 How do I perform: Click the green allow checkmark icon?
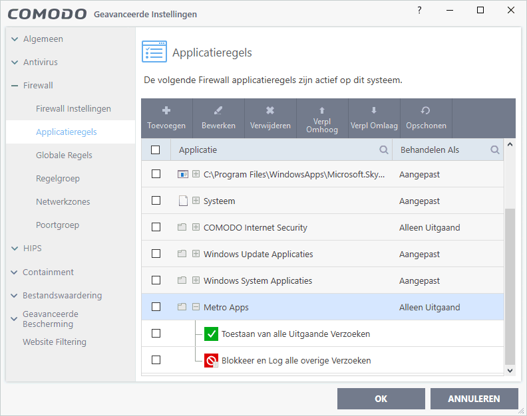pos(211,334)
